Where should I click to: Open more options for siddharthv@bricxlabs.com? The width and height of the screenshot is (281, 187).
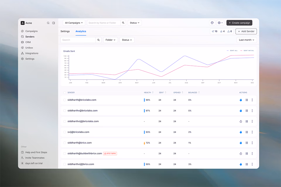[252, 111]
